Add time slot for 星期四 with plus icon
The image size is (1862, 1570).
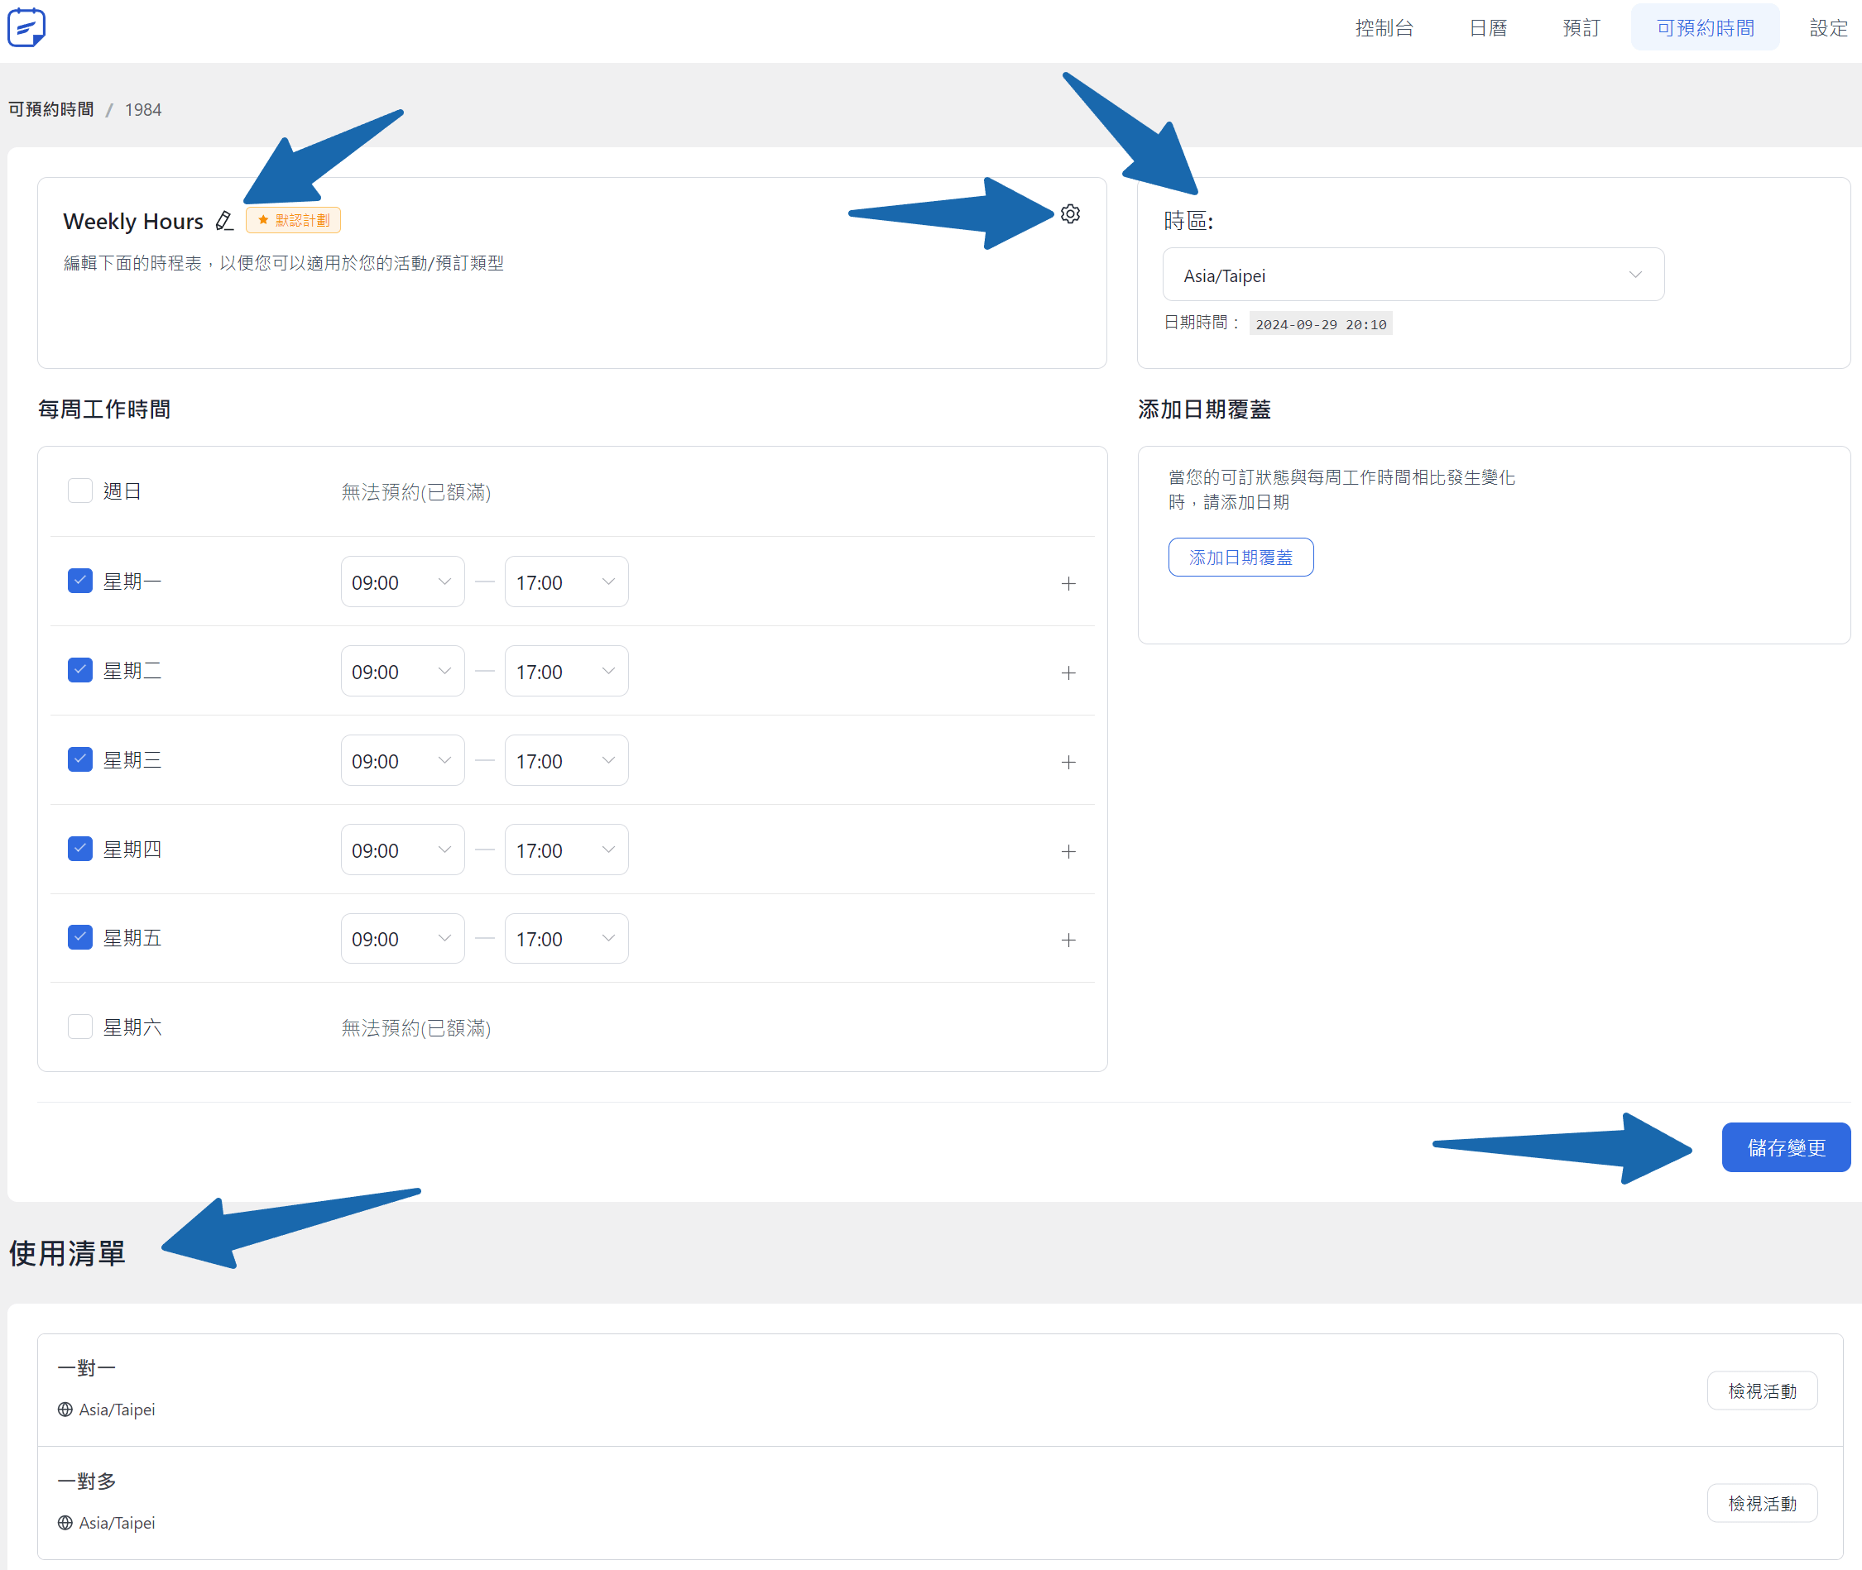(x=1068, y=851)
